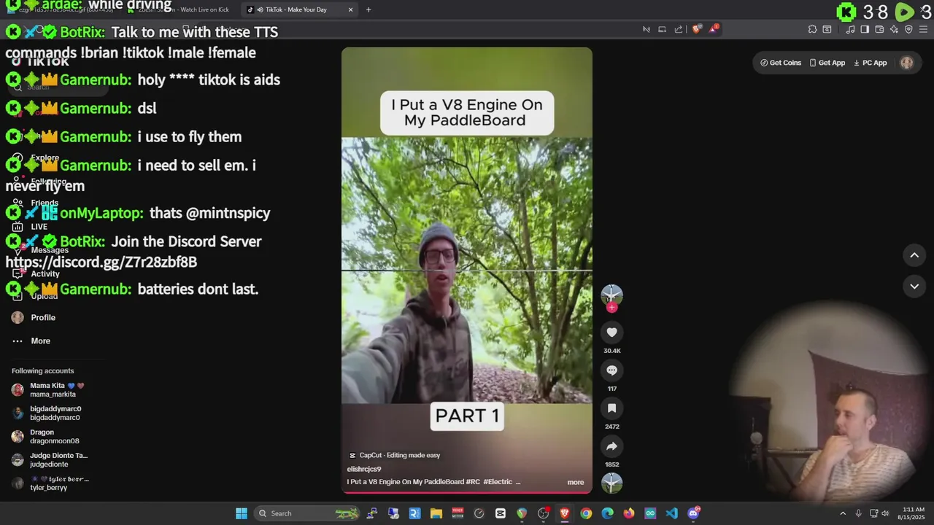Open Firefox from the taskbar

pyautogui.click(x=629, y=513)
